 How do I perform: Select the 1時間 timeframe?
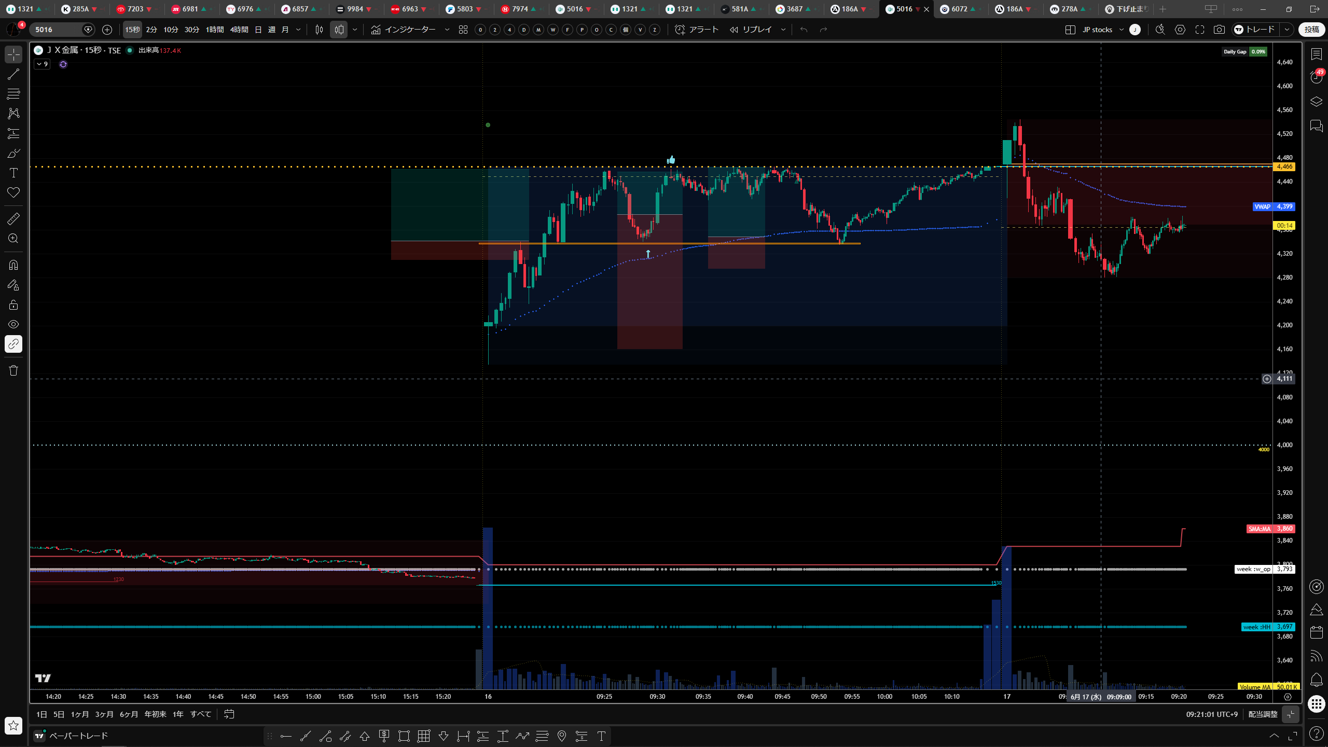pos(215,30)
